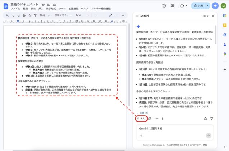The height and width of the screenshot is (151, 229).
Task: Open Gemini panel layout dropdown
Action: pyautogui.click(x=205, y=16)
